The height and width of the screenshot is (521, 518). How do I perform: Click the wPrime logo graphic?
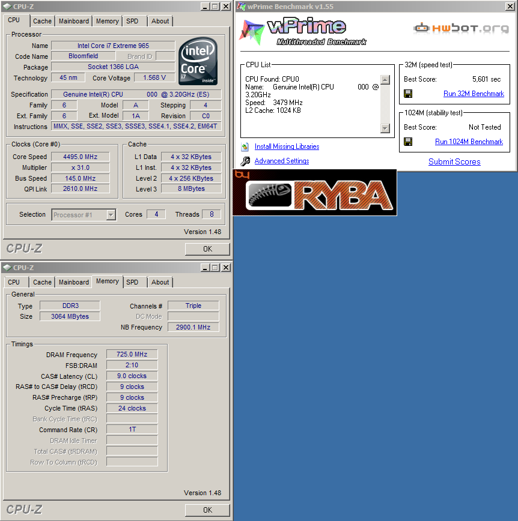click(303, 32)
